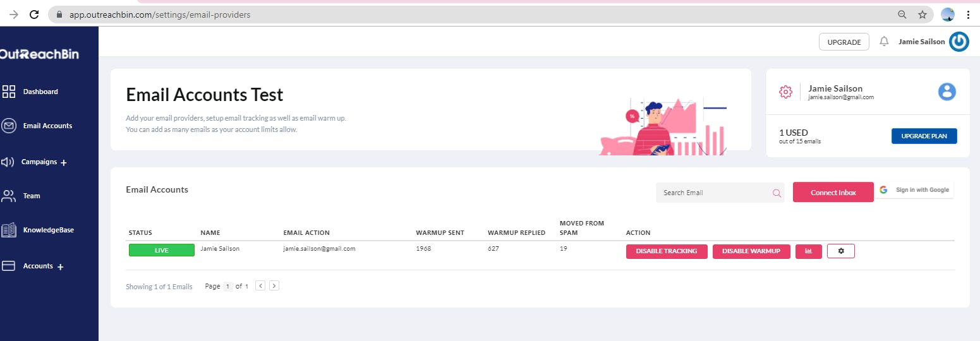The image size is (980, 341).
Task: Expand the Accounts menu plus sign
Action: tap(61, 267)
